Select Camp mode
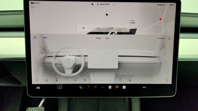198x111 pixels. pos(123,28)
